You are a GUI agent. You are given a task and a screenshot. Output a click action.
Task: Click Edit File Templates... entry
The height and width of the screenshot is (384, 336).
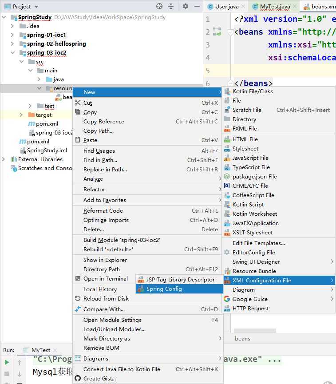[x=279, y=243]
